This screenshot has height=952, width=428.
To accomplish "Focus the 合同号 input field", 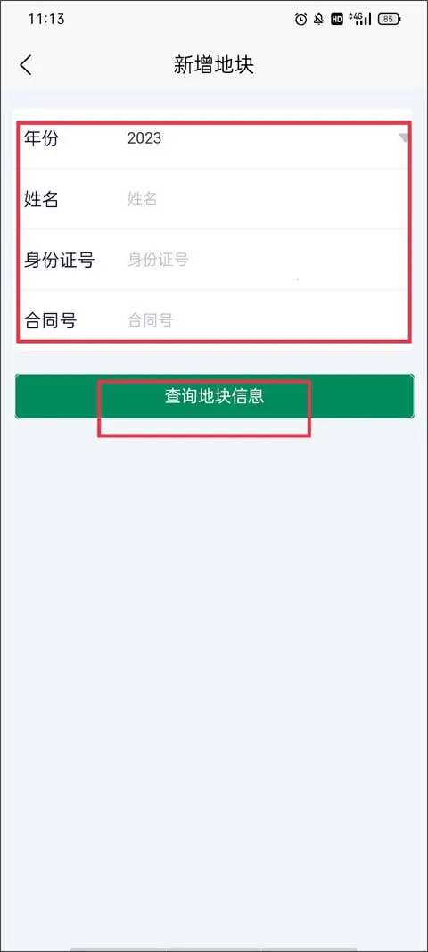I will [267, 320].
